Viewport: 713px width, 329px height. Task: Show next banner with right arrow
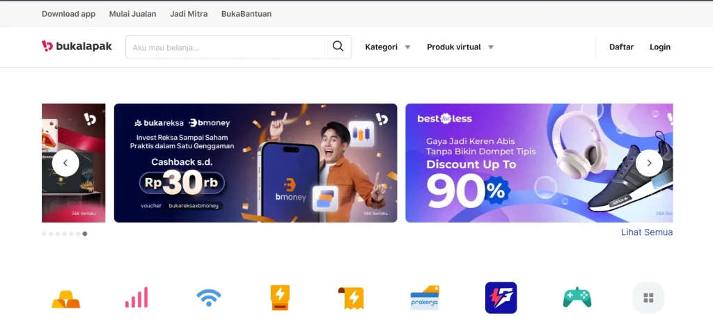click(649, 163)
